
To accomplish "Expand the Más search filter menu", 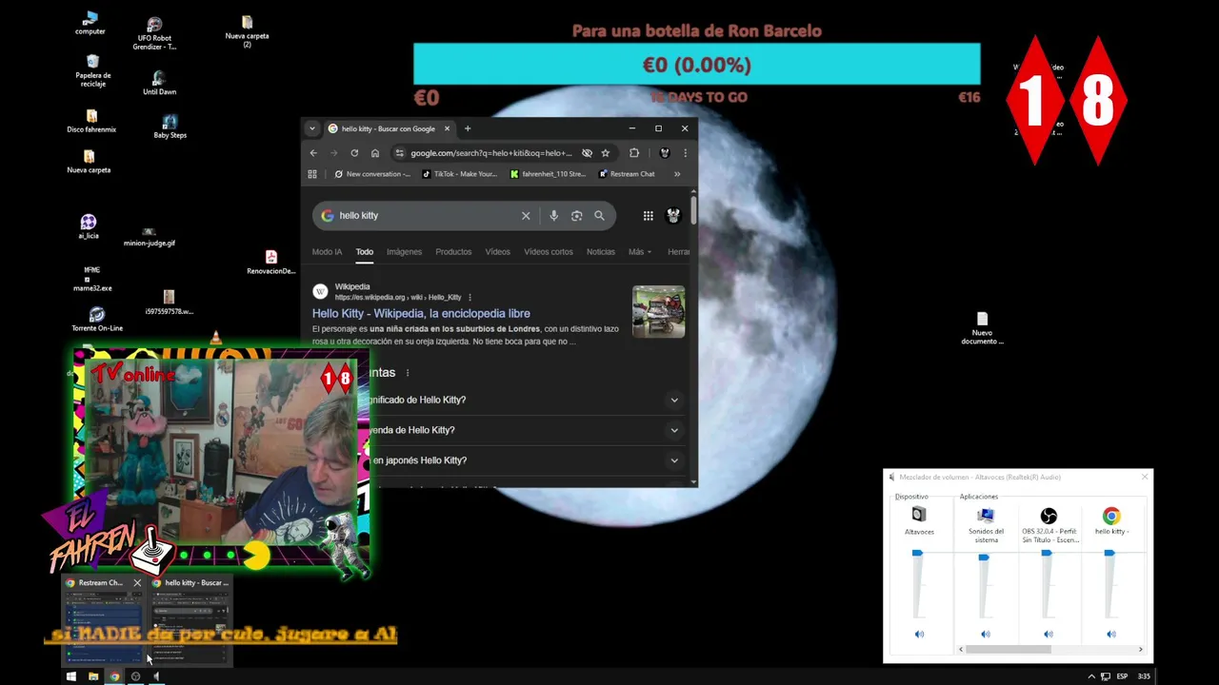I will (x=640, y=252).
